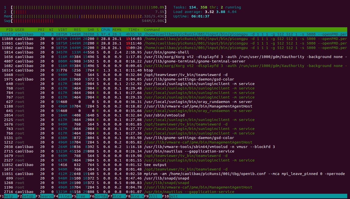Start a process search with F3 Search

click(x=44, y=196)
